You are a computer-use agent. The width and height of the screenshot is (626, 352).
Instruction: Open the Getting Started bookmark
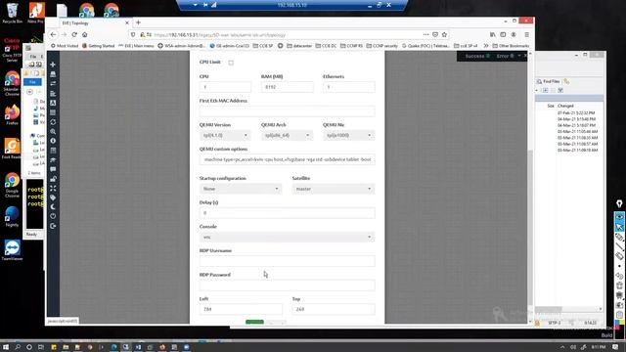[x=98, y=46]
